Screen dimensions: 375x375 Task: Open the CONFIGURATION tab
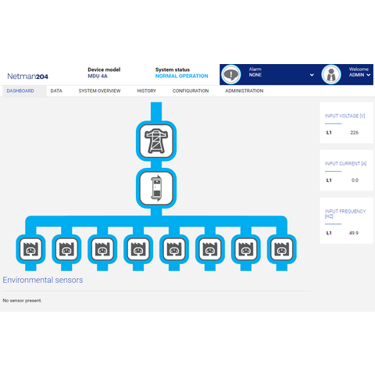[x=191, y=91]
